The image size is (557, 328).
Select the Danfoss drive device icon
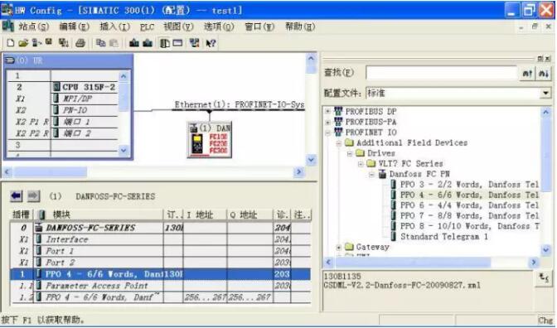coord(210,140)
